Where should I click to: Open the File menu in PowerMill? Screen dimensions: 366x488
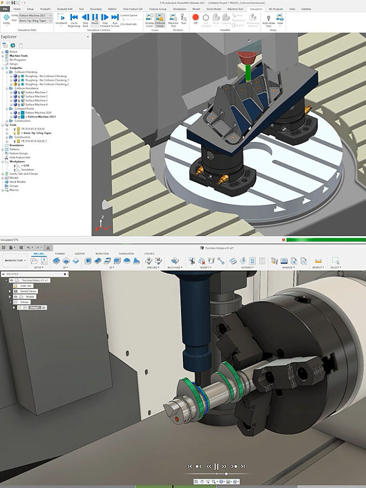(5, 9)
